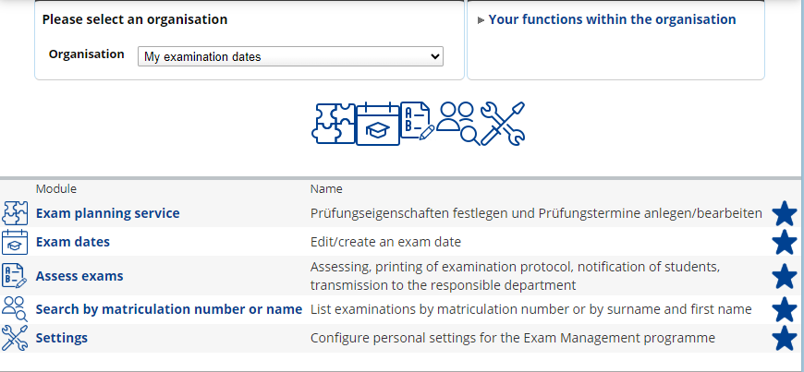Click the small puzzle icon beside Exam planning service
This screenshot has width=804, height=372.
pos(15,213)
